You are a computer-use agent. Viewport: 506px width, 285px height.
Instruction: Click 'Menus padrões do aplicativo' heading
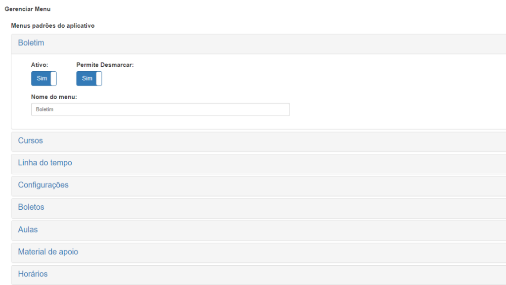pos(52,26)
